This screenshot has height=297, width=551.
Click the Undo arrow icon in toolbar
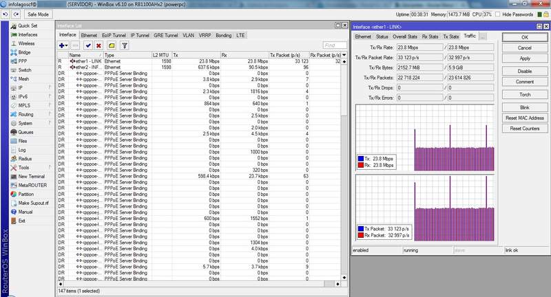6,14
